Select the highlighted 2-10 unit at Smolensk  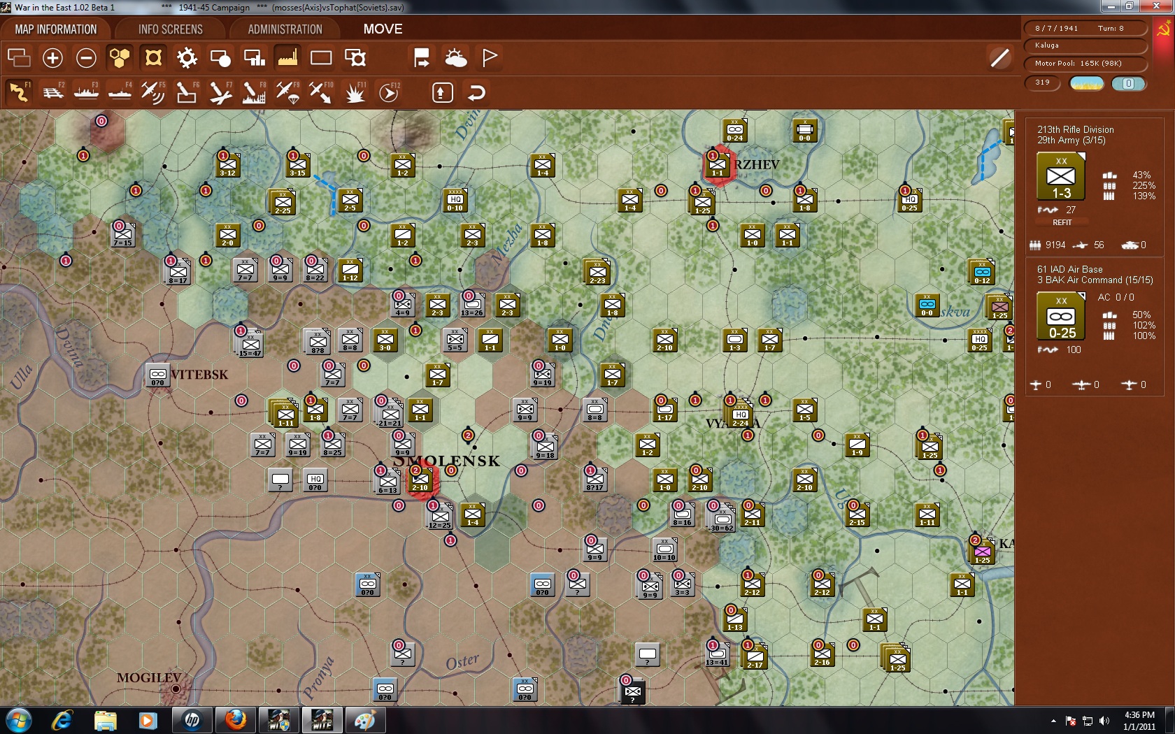click(x=420, y=480)
